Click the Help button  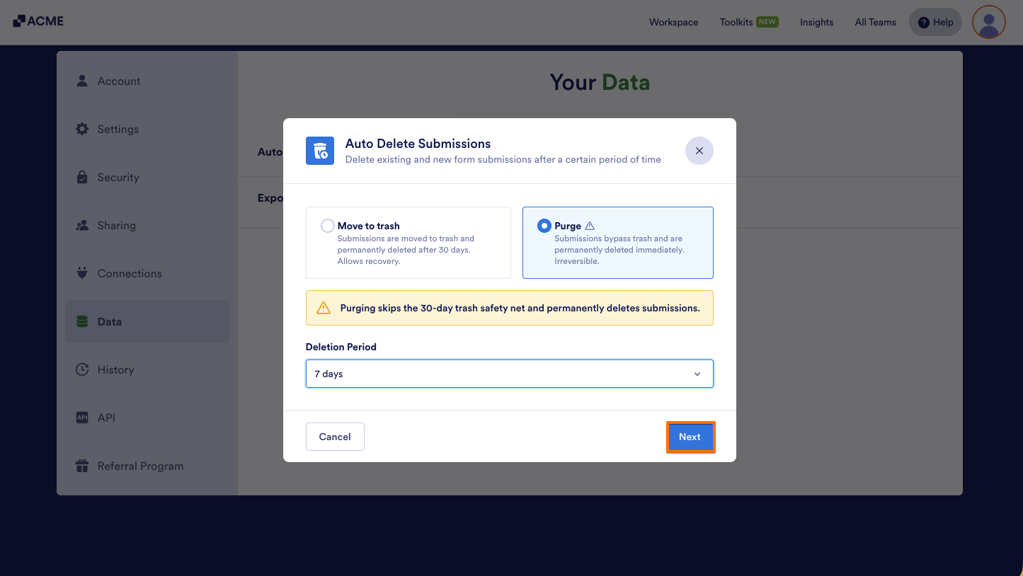tap(936, 22)
